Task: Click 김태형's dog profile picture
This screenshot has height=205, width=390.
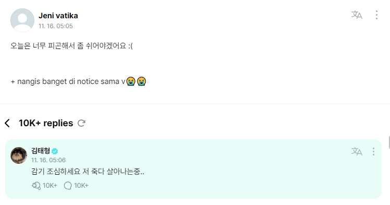Action: pyautogui.click(x=19, y=155)
